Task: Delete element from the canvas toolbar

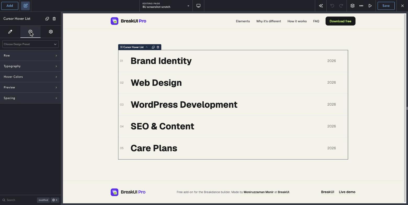Action: click(158, 47)
